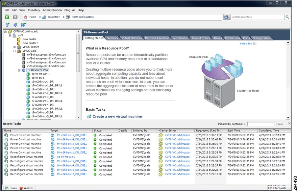Click the CVF8-VC.cvfdmz.sdu link in the first task row
Image resolution: width=297 pixels, height=191 pixels.
(177, 135)
